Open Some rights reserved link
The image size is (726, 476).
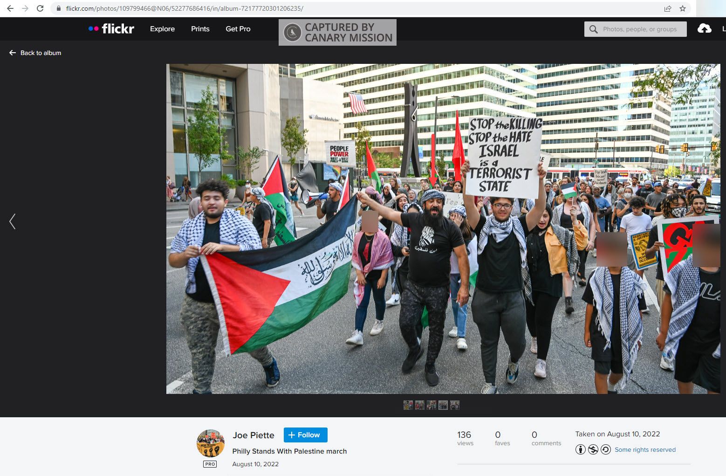tap(645, 449)
